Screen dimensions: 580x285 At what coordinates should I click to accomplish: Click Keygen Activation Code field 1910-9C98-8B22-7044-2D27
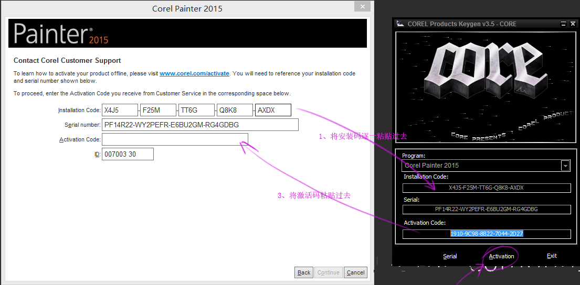point(487,234)
